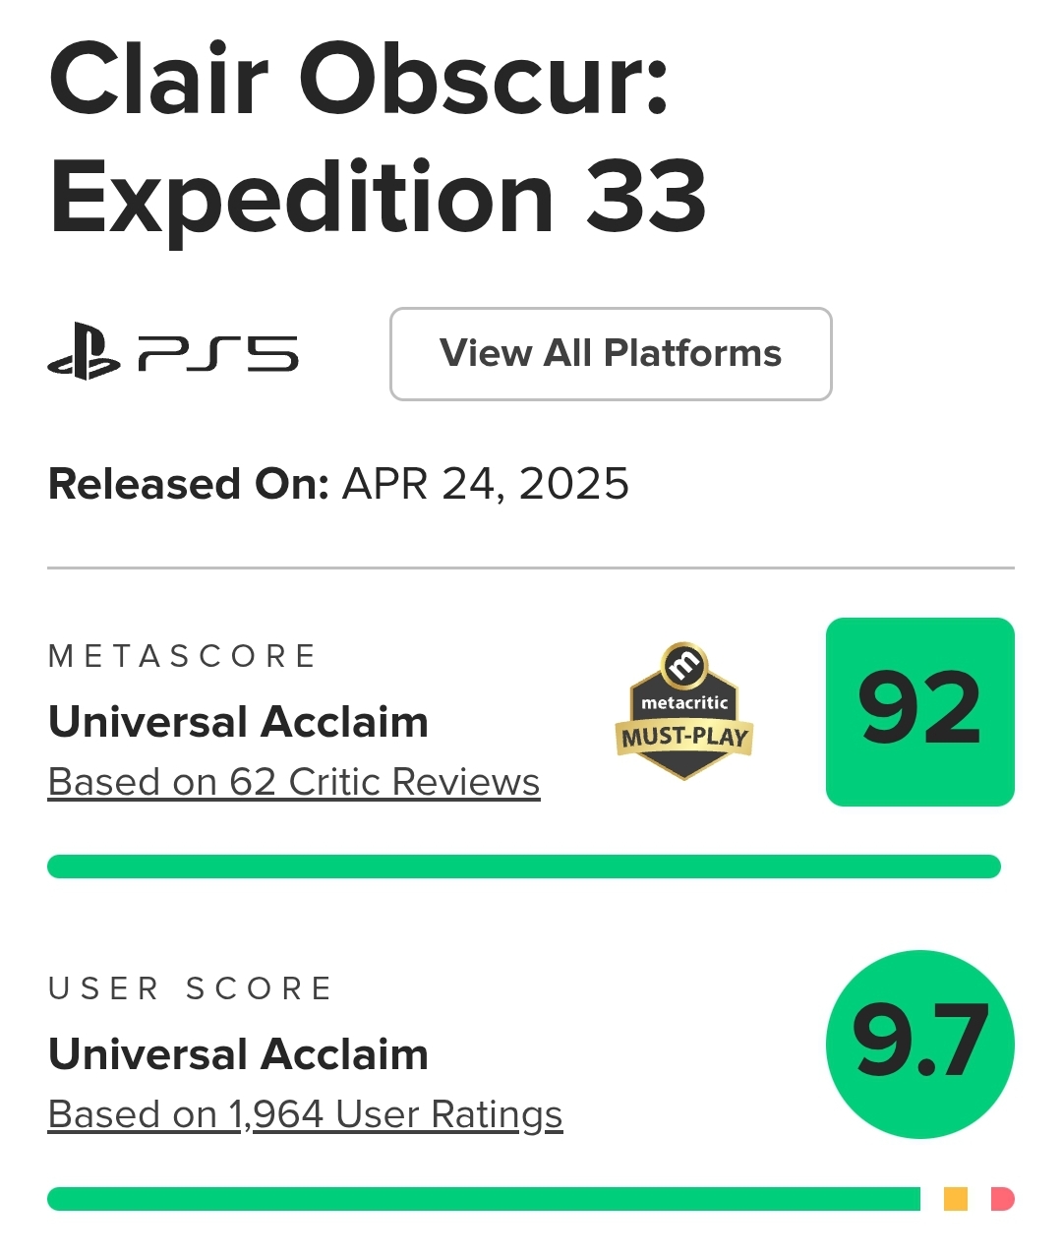
Task: Click the red negative-ratings bar segment
Action: click(1002, 1199)
